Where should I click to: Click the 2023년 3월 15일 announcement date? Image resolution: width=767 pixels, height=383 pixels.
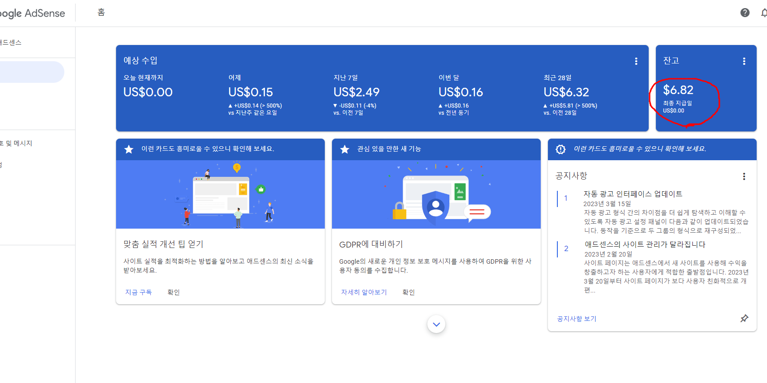[607, 204]
